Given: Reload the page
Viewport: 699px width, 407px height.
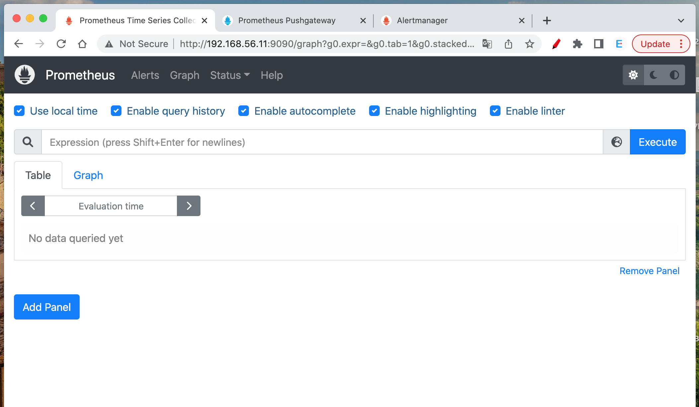Looking at the screenshot, I should 61,44.
